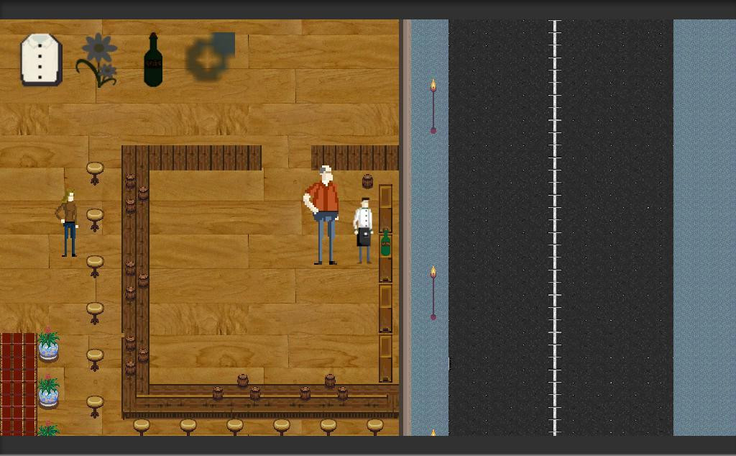Viewport: 736px width, 456px height.
Task: Examine the topmost potted plant by the bricks
Action: click(x=49, y=345)
